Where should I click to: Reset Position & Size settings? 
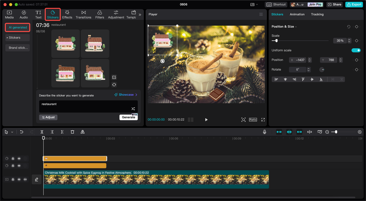[x=349, y=27]
